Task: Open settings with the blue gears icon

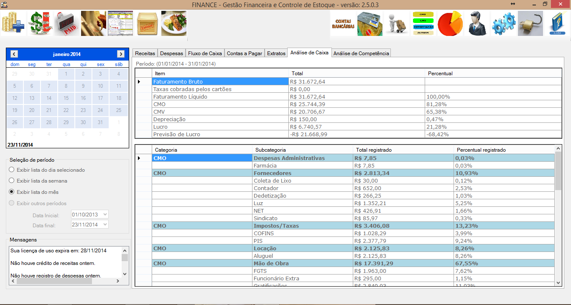Action: [504, 23]
